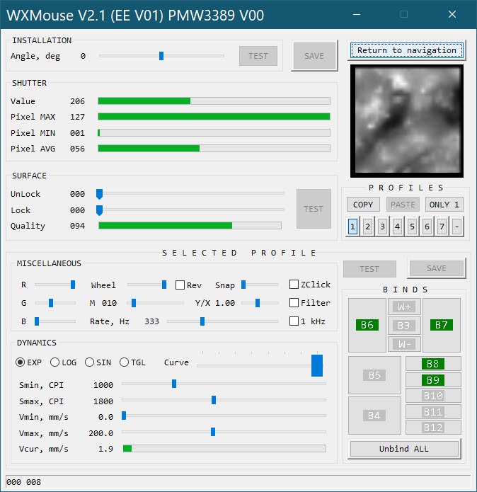
Task: Click the minus profile button
Action: 456,227
